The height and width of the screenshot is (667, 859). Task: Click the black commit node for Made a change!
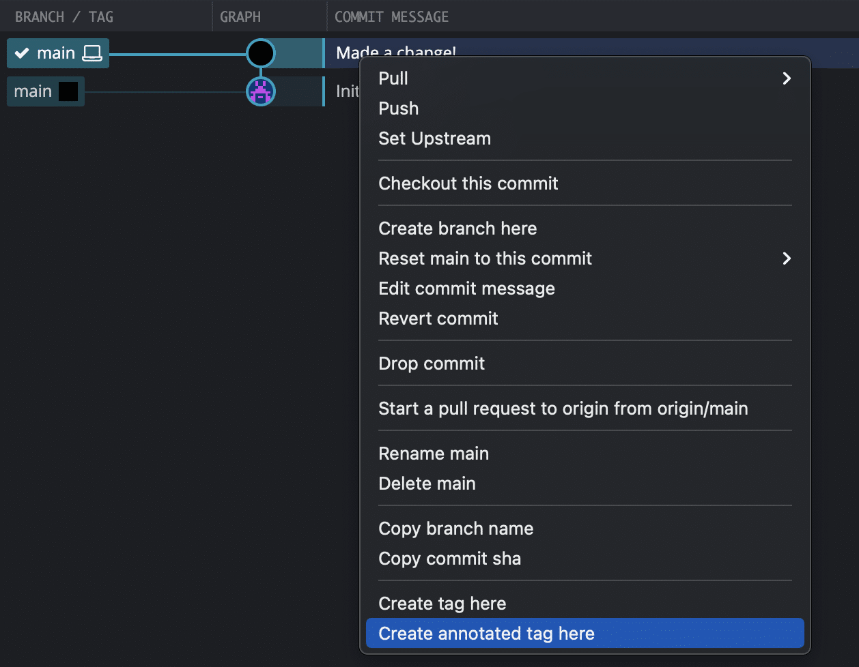(x=261, y=53)
